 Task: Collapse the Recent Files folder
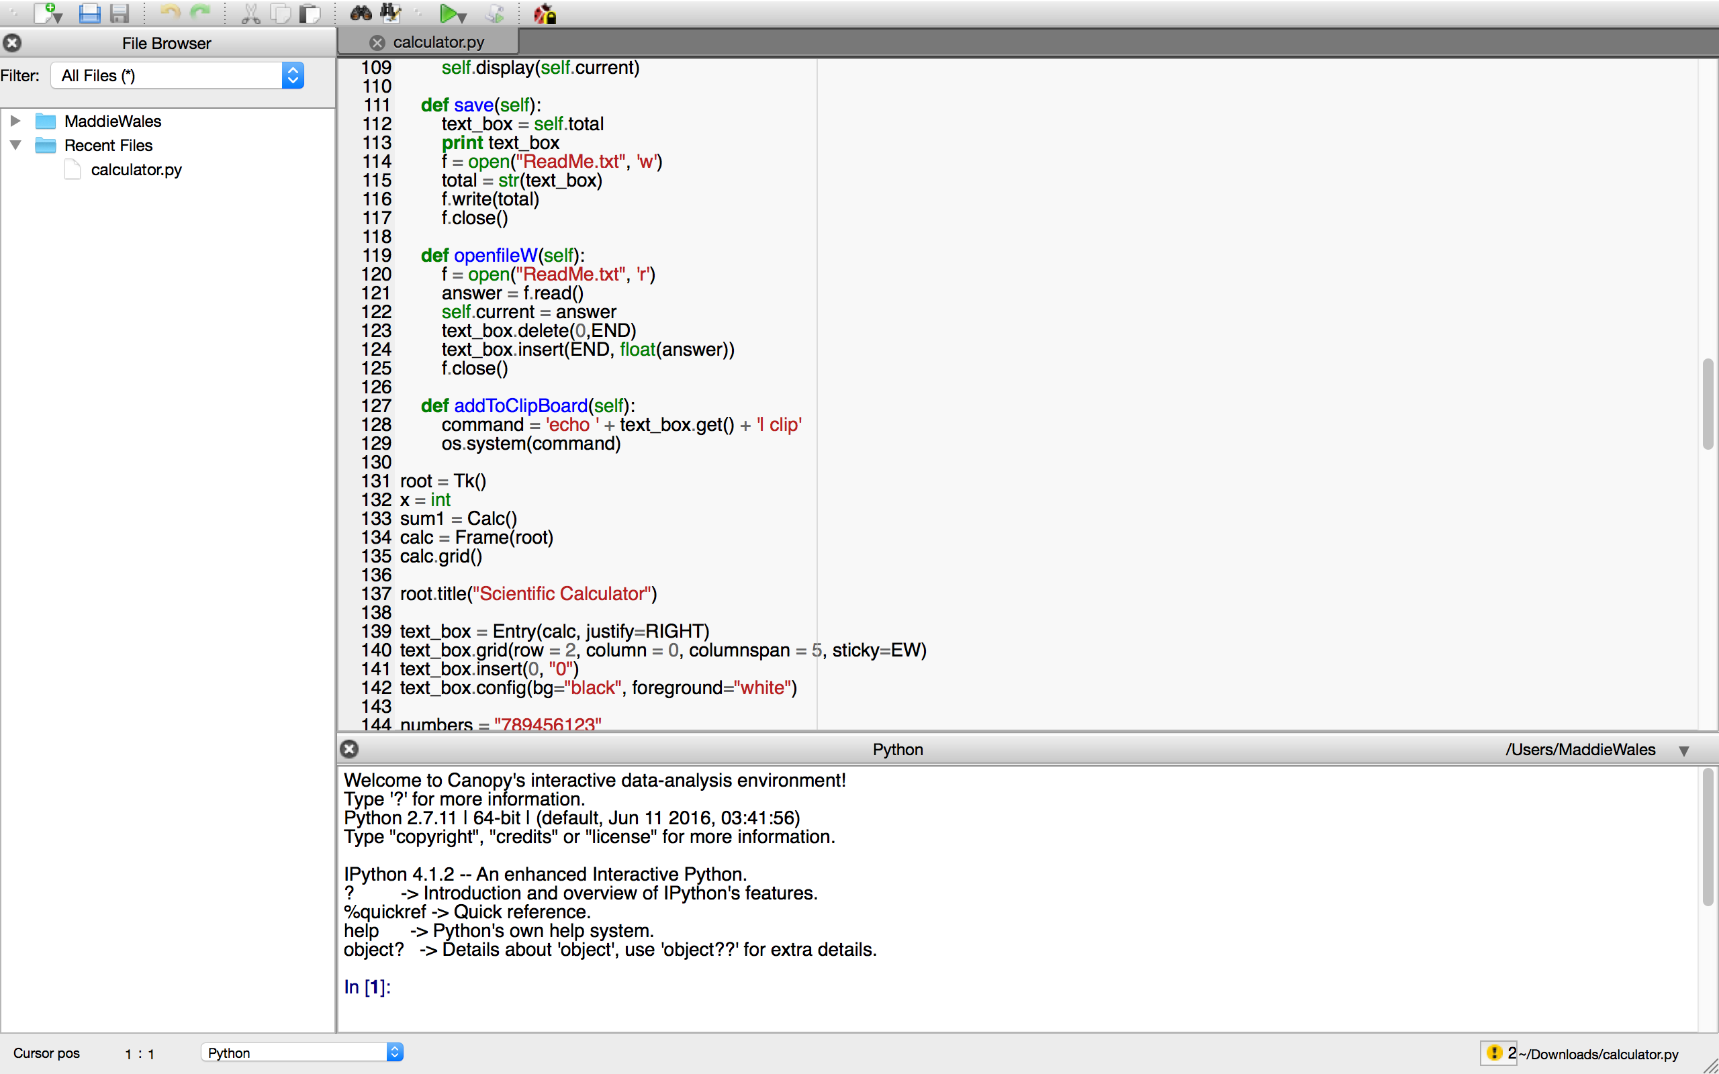15,145
